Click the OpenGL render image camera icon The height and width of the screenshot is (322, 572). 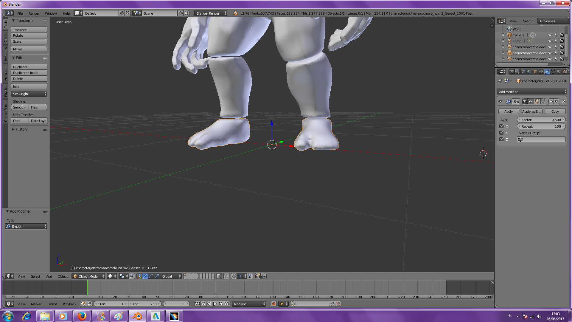257,276
